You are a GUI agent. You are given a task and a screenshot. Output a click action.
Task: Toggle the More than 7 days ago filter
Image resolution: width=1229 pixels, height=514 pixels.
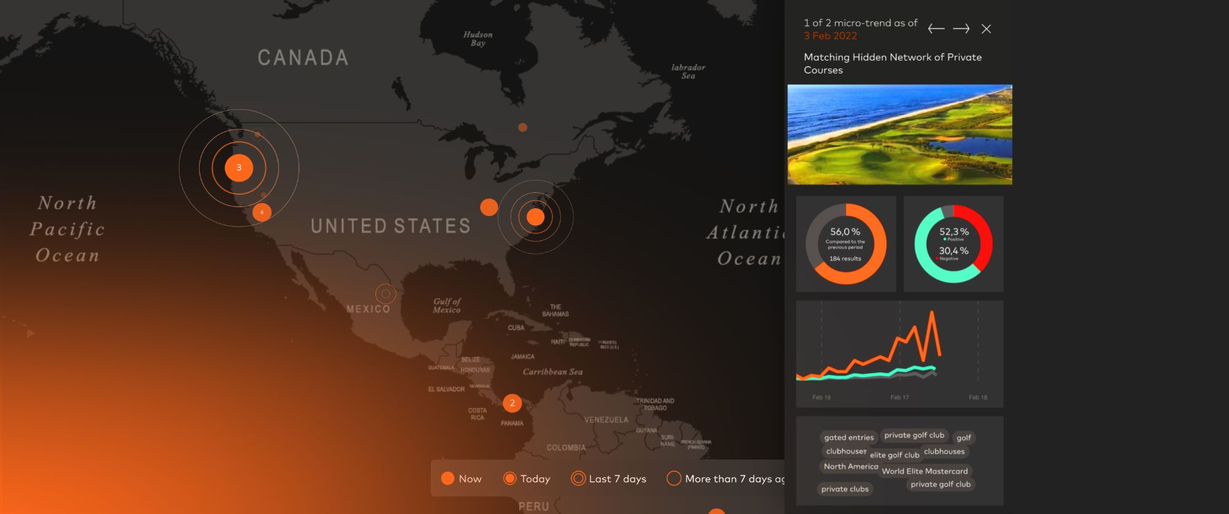[725, 479]
